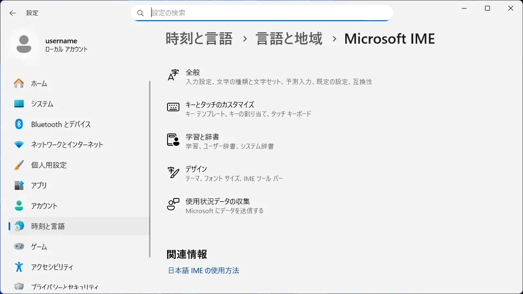Image resolution: width=523 pixels, height=294 pixels.
Task: Click the username account profile picture
Action: pos(24,45)
